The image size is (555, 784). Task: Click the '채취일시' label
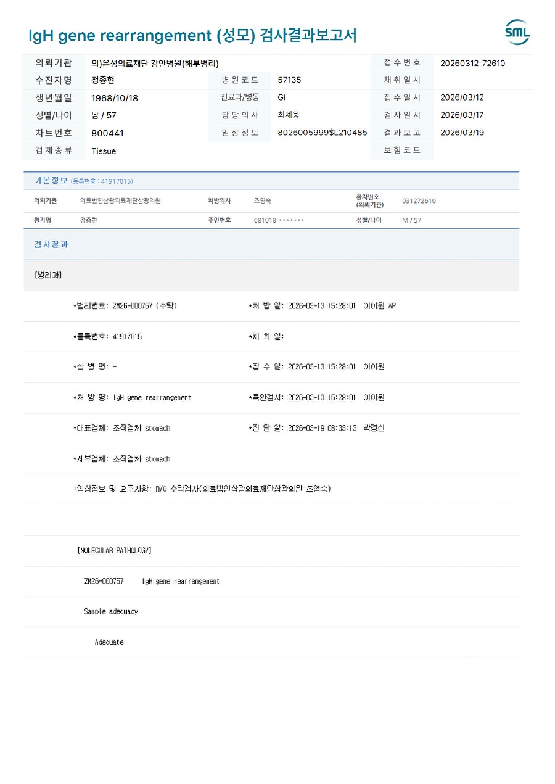coord(402,80)
